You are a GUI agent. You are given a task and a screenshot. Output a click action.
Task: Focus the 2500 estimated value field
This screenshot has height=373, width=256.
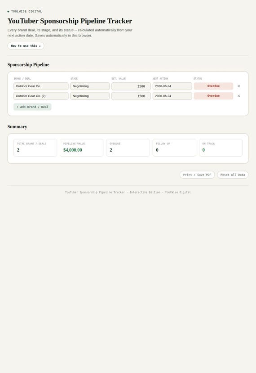tap(131, 86)
